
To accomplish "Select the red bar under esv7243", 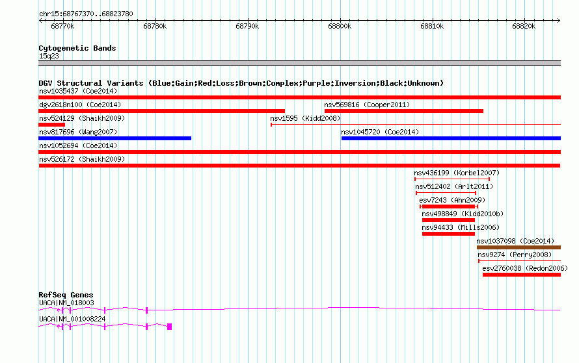I will click(449, 207).
